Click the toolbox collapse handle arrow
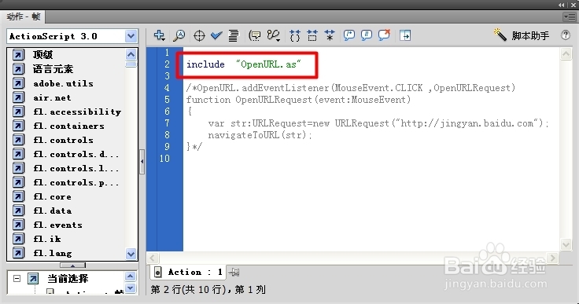This screenshot has height=304, width=579. pyautogui.click(x=142, y=162)
